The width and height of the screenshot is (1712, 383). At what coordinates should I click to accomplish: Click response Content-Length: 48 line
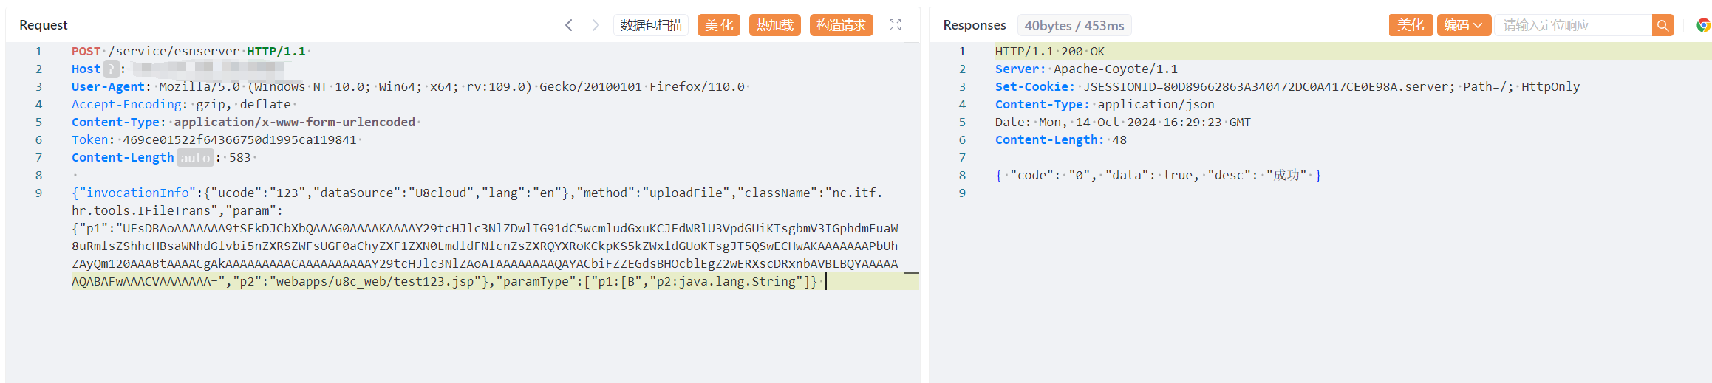click(1061, 140)
